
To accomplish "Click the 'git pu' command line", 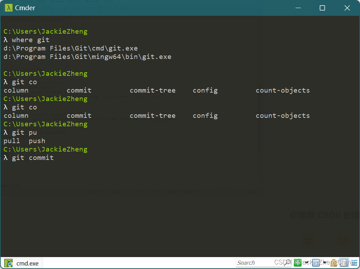I will coord(24,133).
